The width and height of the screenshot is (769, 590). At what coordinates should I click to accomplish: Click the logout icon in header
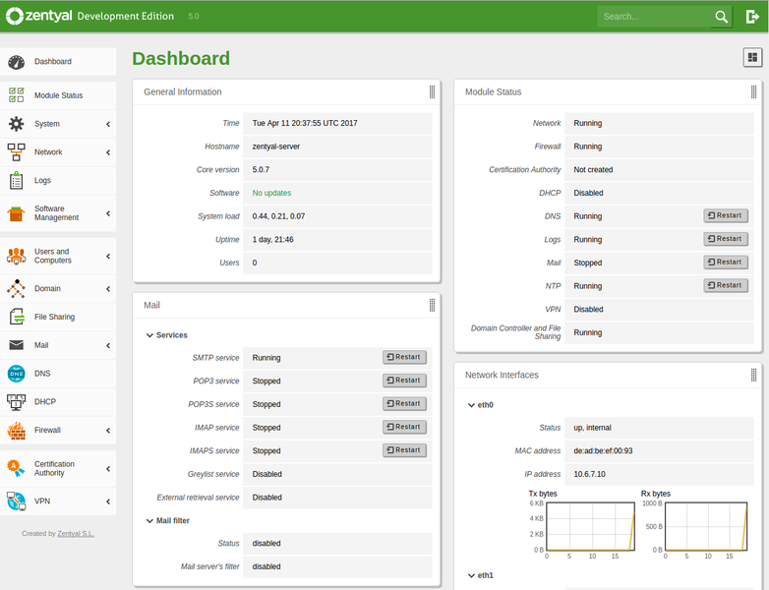coord(752,17)
